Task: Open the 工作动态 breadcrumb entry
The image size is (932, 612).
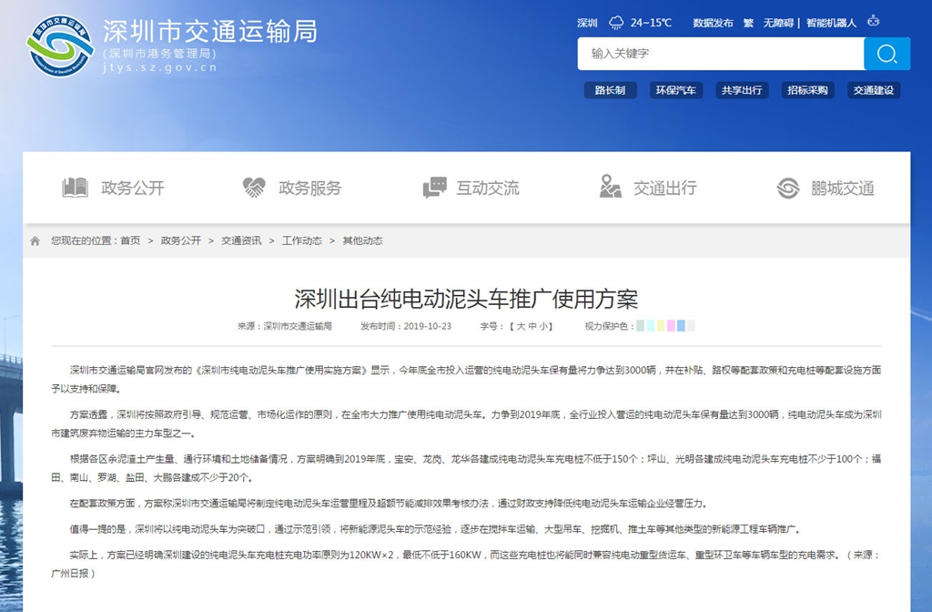Action: click(x=304, y=240)
